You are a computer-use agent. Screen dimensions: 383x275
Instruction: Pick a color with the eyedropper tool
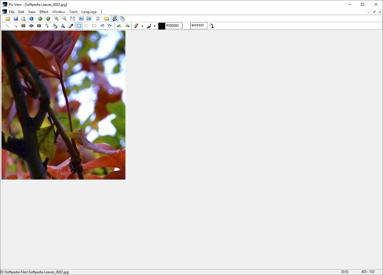71,26
